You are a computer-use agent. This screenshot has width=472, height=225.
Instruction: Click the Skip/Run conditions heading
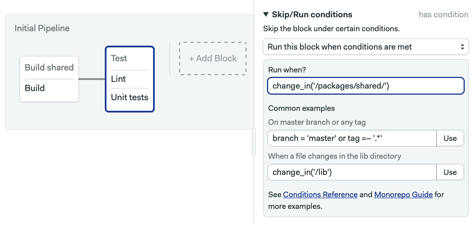(312, 14)
